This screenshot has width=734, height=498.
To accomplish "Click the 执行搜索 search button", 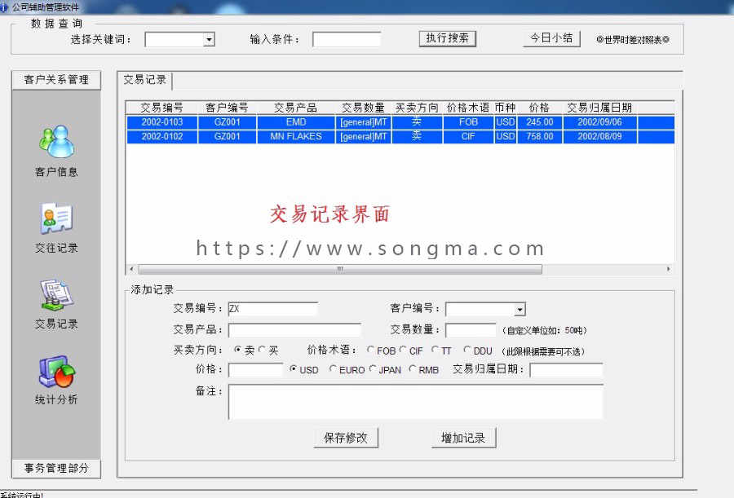I will tap(448, 38).
